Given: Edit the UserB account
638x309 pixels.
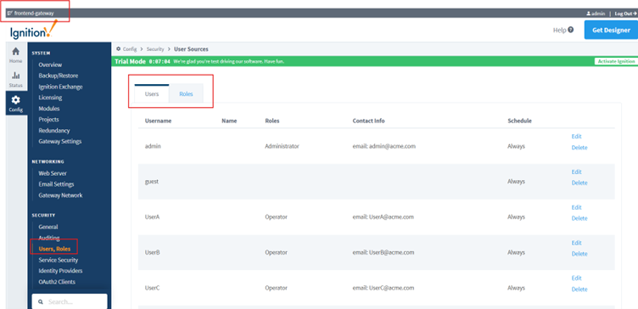Looking at the screenshot, I should tap(577, 243).
